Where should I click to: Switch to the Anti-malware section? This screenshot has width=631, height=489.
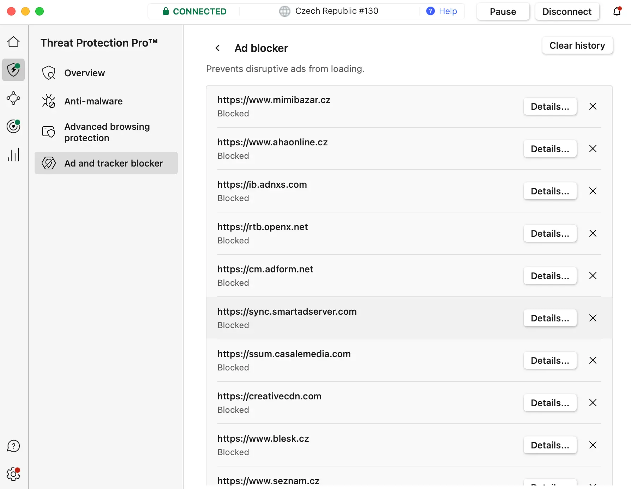tap(94, 101)
